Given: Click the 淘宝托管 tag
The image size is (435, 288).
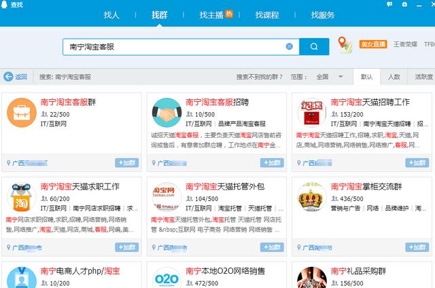Looking at the screenshot, I should pos(230,208).
